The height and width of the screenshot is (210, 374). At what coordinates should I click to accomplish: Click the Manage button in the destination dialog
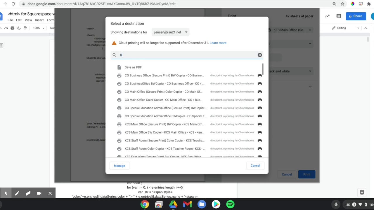pyautogui.click(x=119, y=166)
